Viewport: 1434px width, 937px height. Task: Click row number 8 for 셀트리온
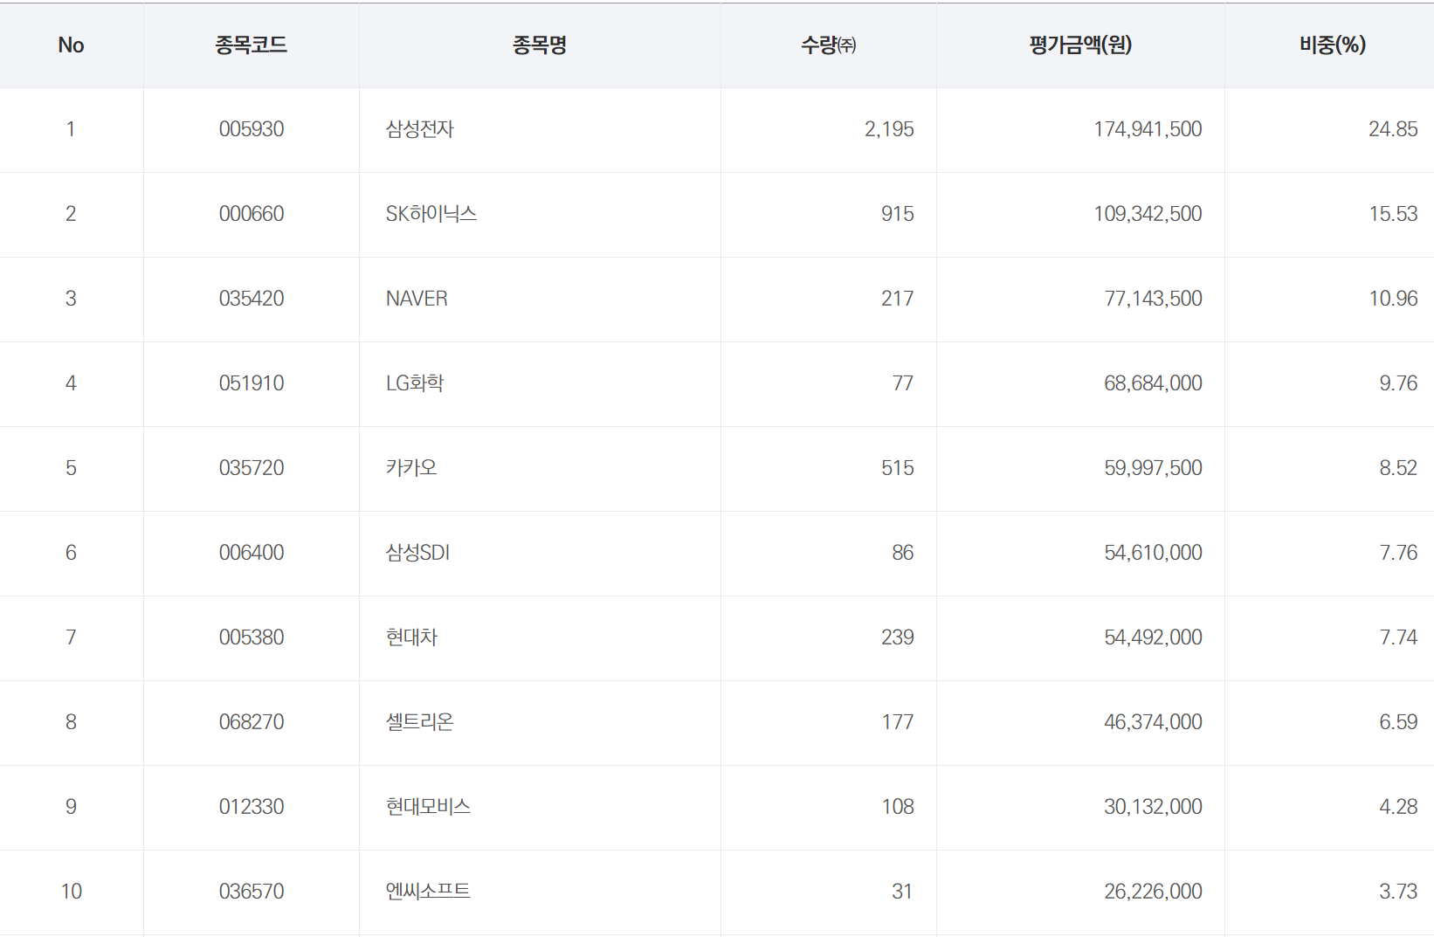pos(71,722)
